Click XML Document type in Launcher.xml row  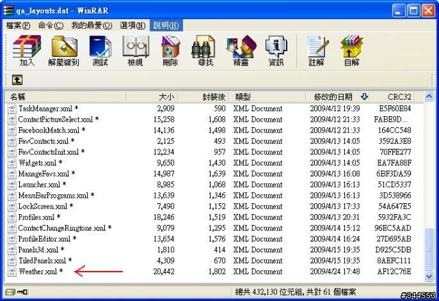(258, 185)
